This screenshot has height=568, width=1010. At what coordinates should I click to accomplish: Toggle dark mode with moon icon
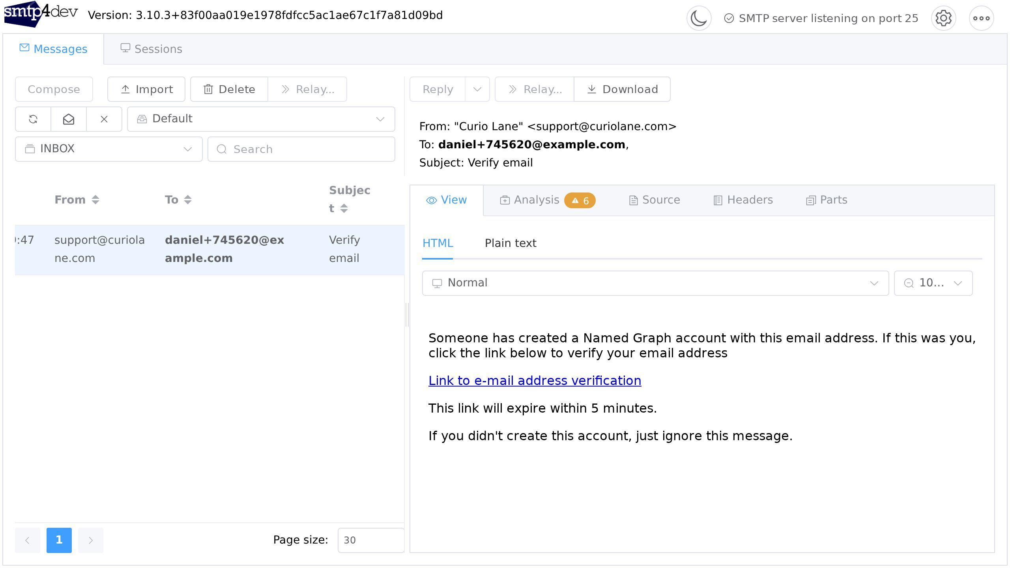tap(699, 18)
